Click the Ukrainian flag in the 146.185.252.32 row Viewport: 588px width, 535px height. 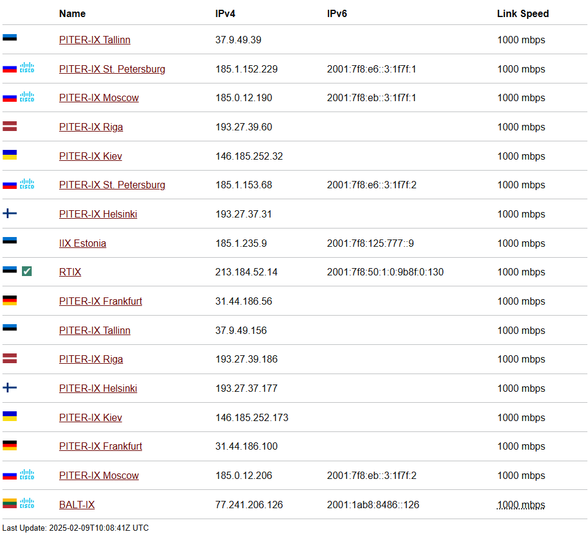click(x=10, y=155)
